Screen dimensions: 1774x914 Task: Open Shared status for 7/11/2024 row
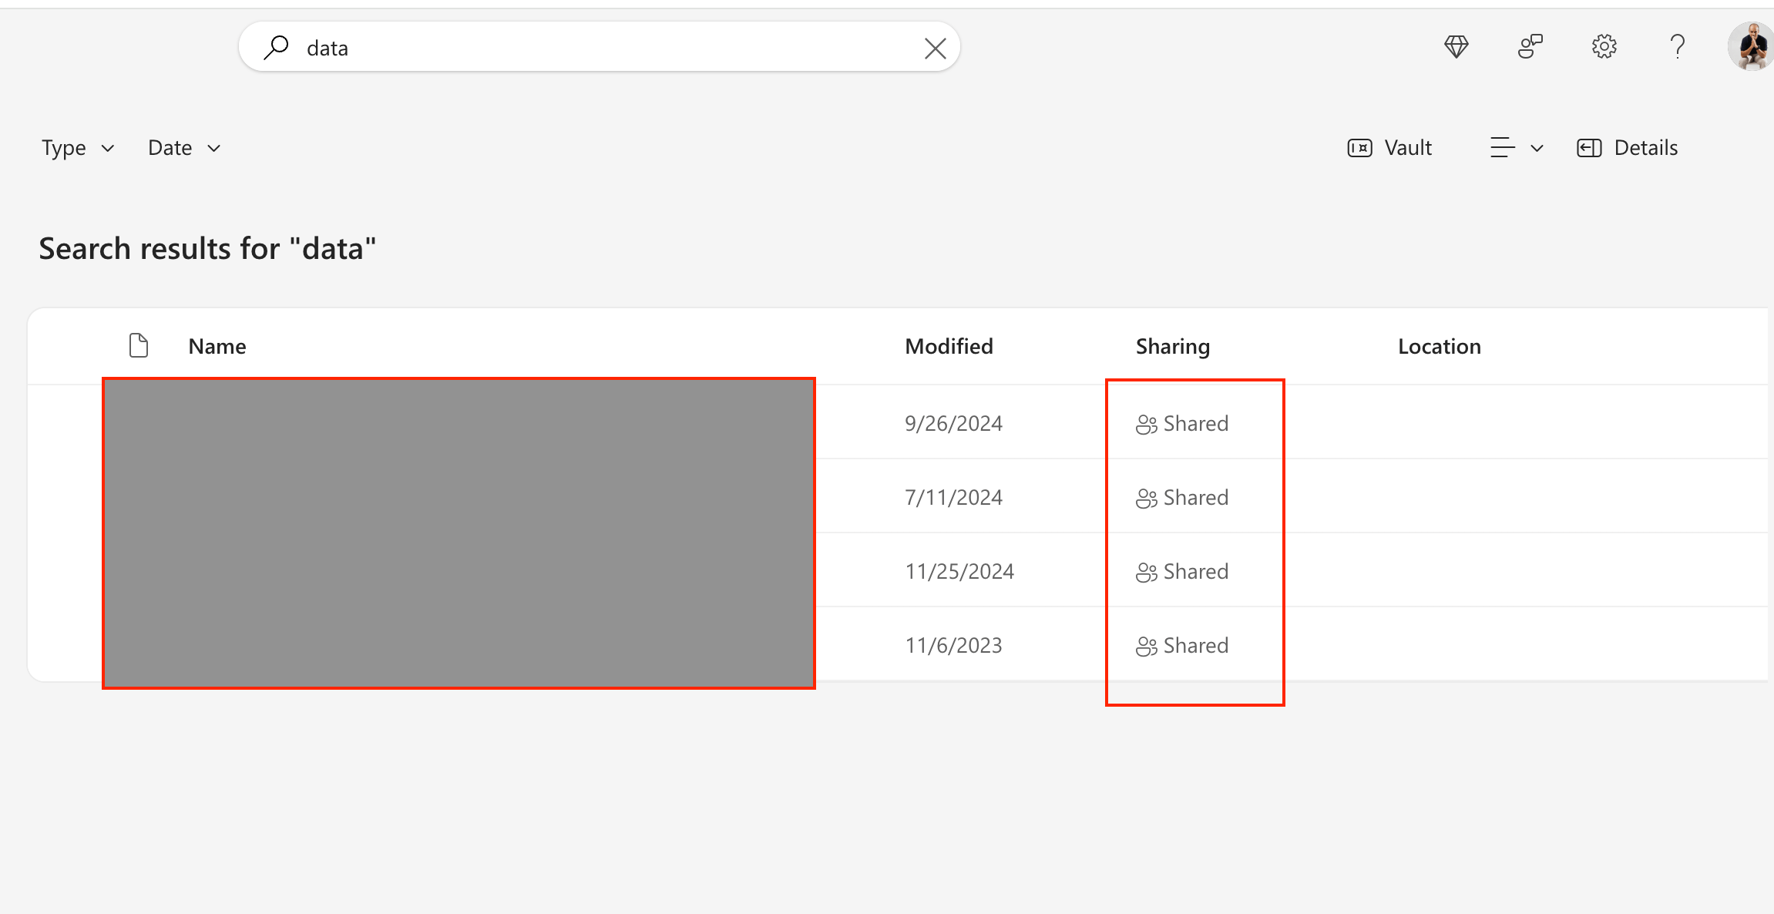(x=1182, y=497)
